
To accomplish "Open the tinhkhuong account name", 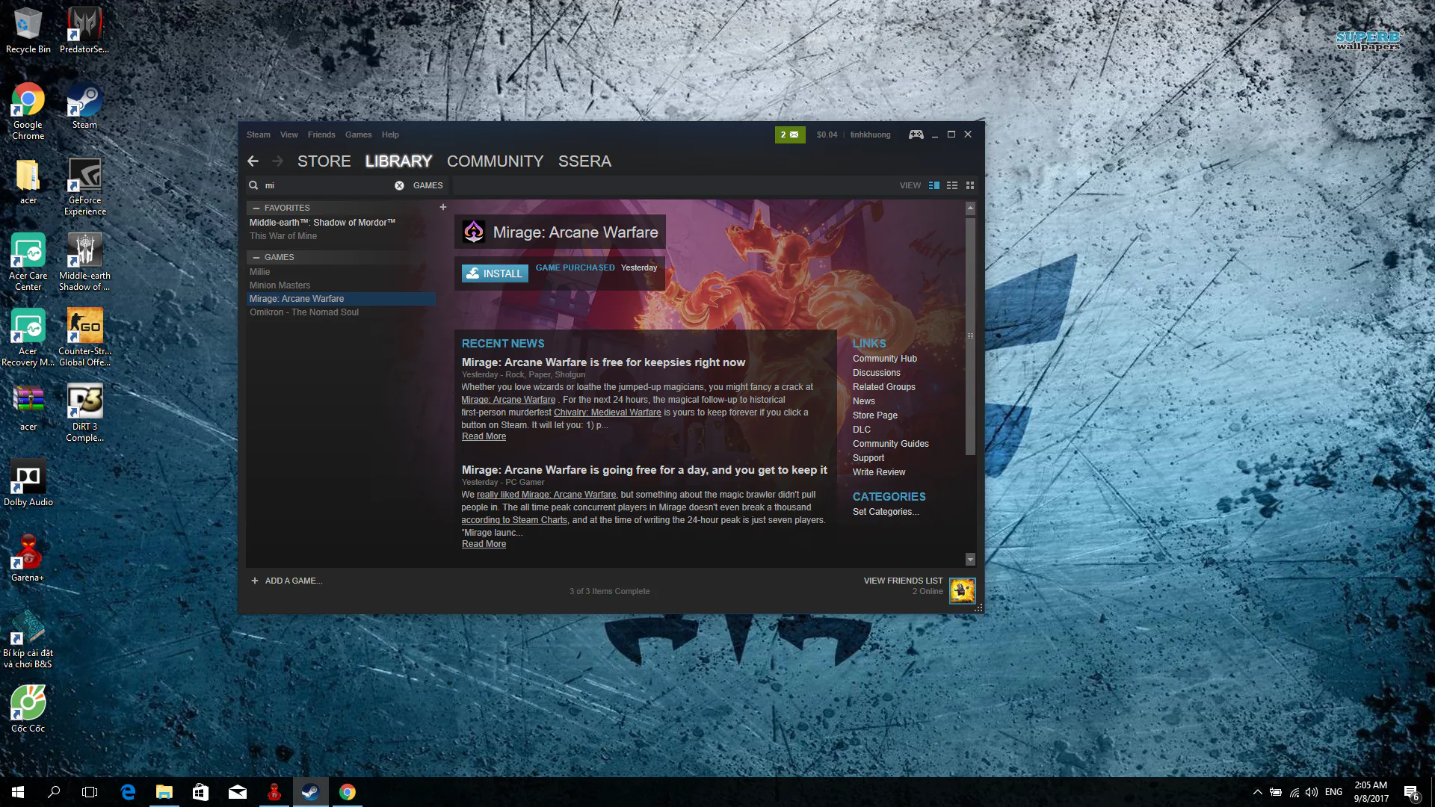I will [870, 134].
